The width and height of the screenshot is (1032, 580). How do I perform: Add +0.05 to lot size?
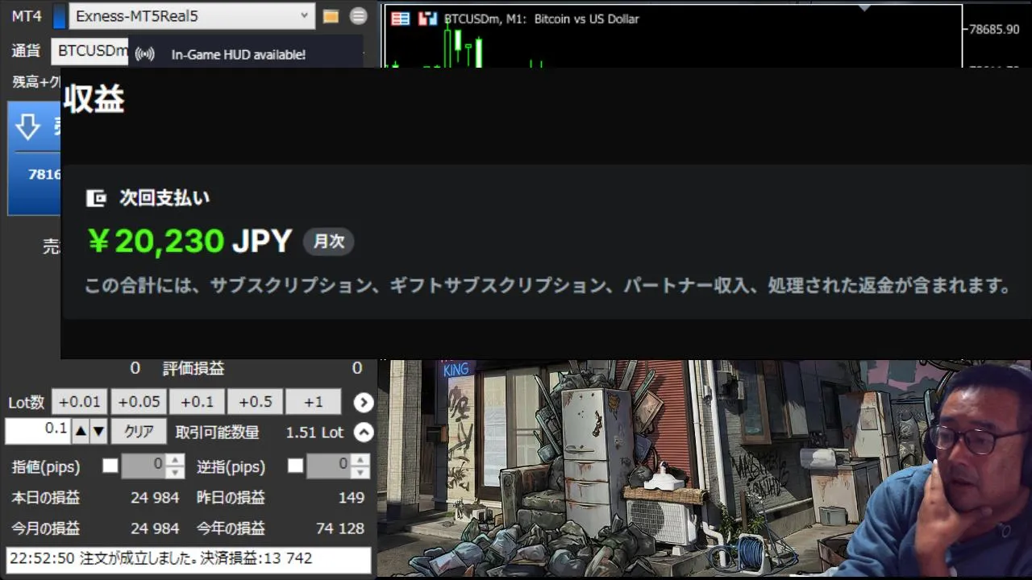click(139, 402)
